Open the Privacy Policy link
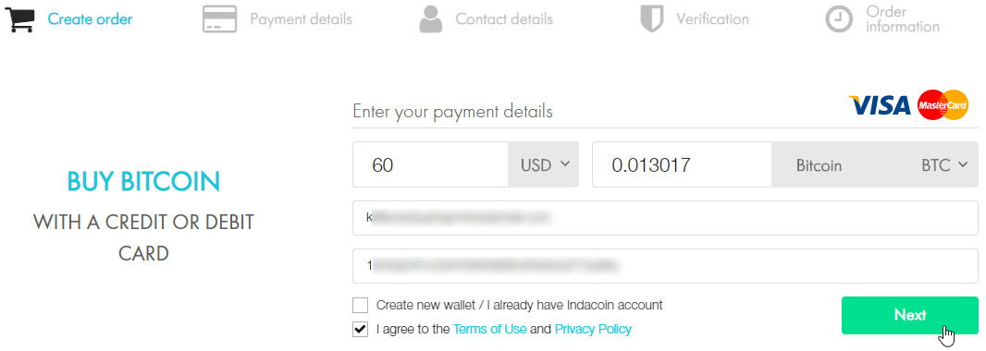 click(x=593, y=329)
